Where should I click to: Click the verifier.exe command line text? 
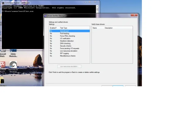[26, 11]
